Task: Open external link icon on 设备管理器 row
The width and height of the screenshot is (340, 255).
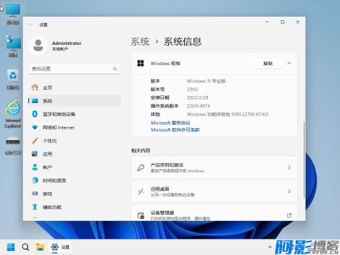Action: 289,215
